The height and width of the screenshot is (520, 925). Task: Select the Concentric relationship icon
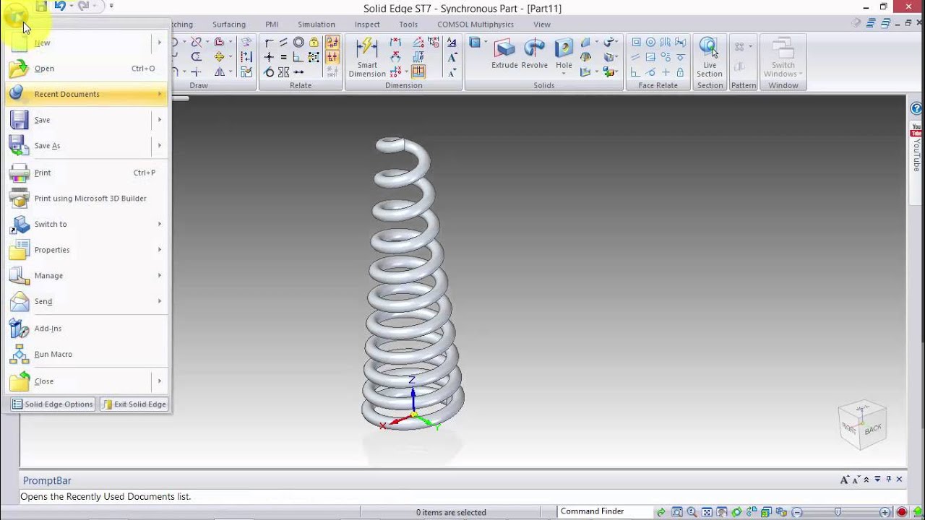(298, 42)
